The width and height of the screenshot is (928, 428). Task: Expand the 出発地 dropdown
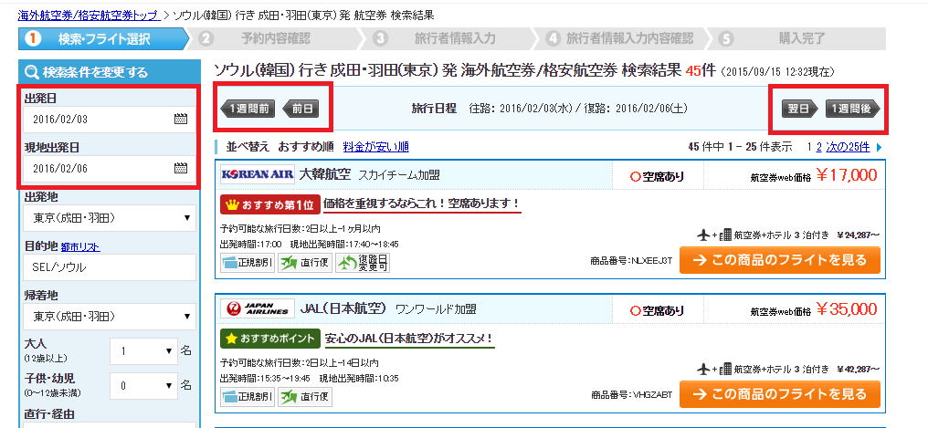coord(110,219)
